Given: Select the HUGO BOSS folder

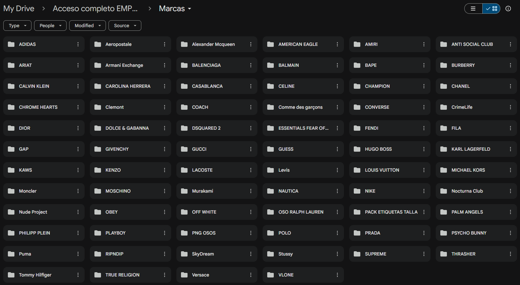Looking at the screenshot, I should (x=390, y=149).
